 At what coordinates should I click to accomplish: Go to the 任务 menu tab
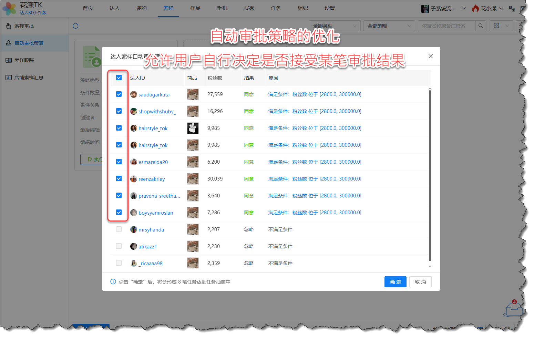tap(276, 8)
